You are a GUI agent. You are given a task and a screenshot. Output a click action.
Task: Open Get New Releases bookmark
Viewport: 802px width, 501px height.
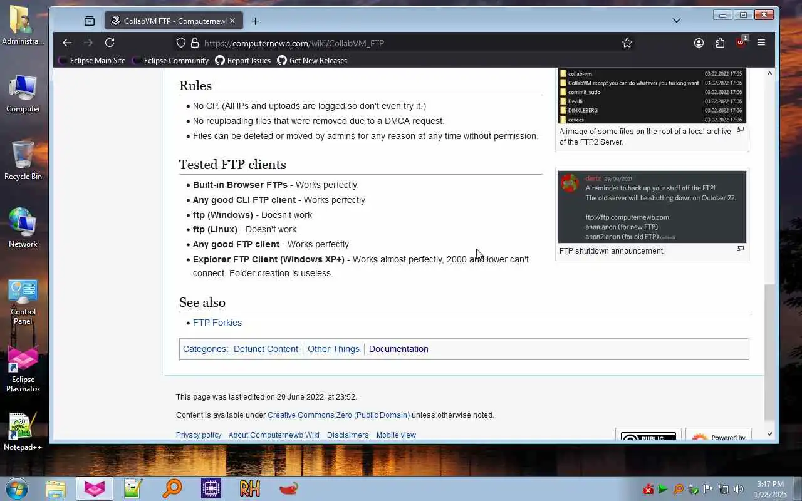click(x=312, y=61)
